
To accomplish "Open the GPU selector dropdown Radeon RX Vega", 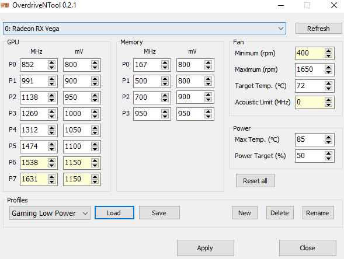I will 144,29.
